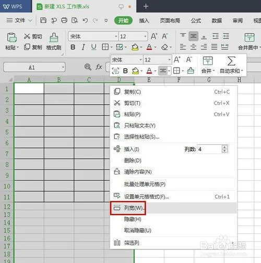Click mini toolbar format painter icon
261x263 pixels.
click(191, 71)
